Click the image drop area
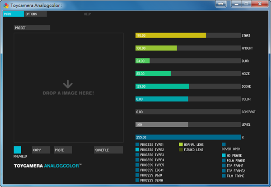271x187 pixels. pyautogui.click(x=69, y=88)
